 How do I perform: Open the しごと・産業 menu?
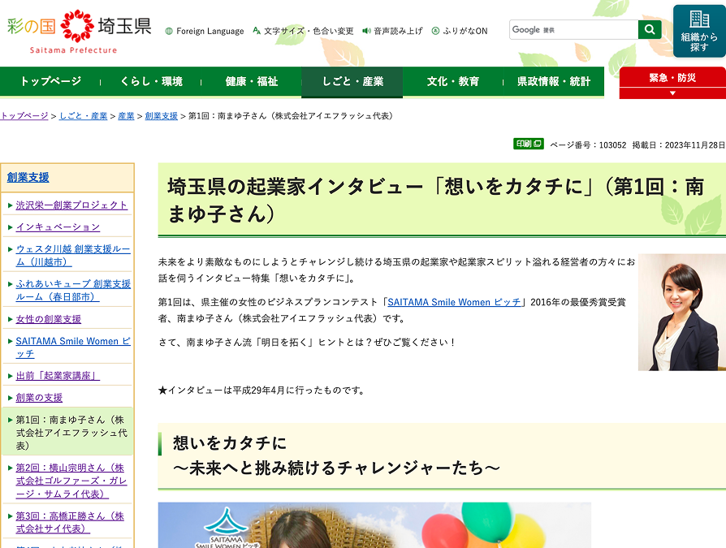352,81
